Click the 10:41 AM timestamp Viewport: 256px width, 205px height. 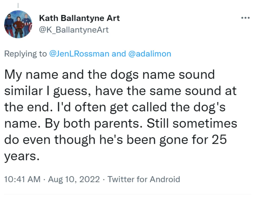pos(22,179)
